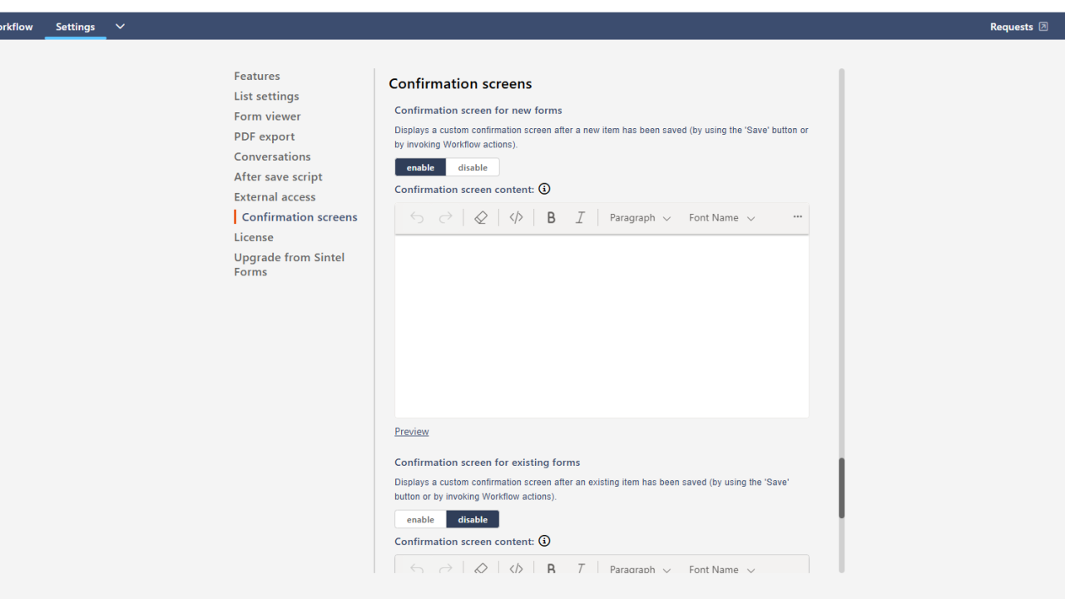This screenshot has width=1065, height=599.
Task: Open Paragraph dropdown in first editor
Action: click(x=640, y=218)
